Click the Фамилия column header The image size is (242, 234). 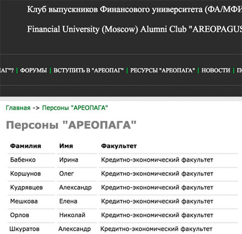pyautogui.click(x=26, y=146)
